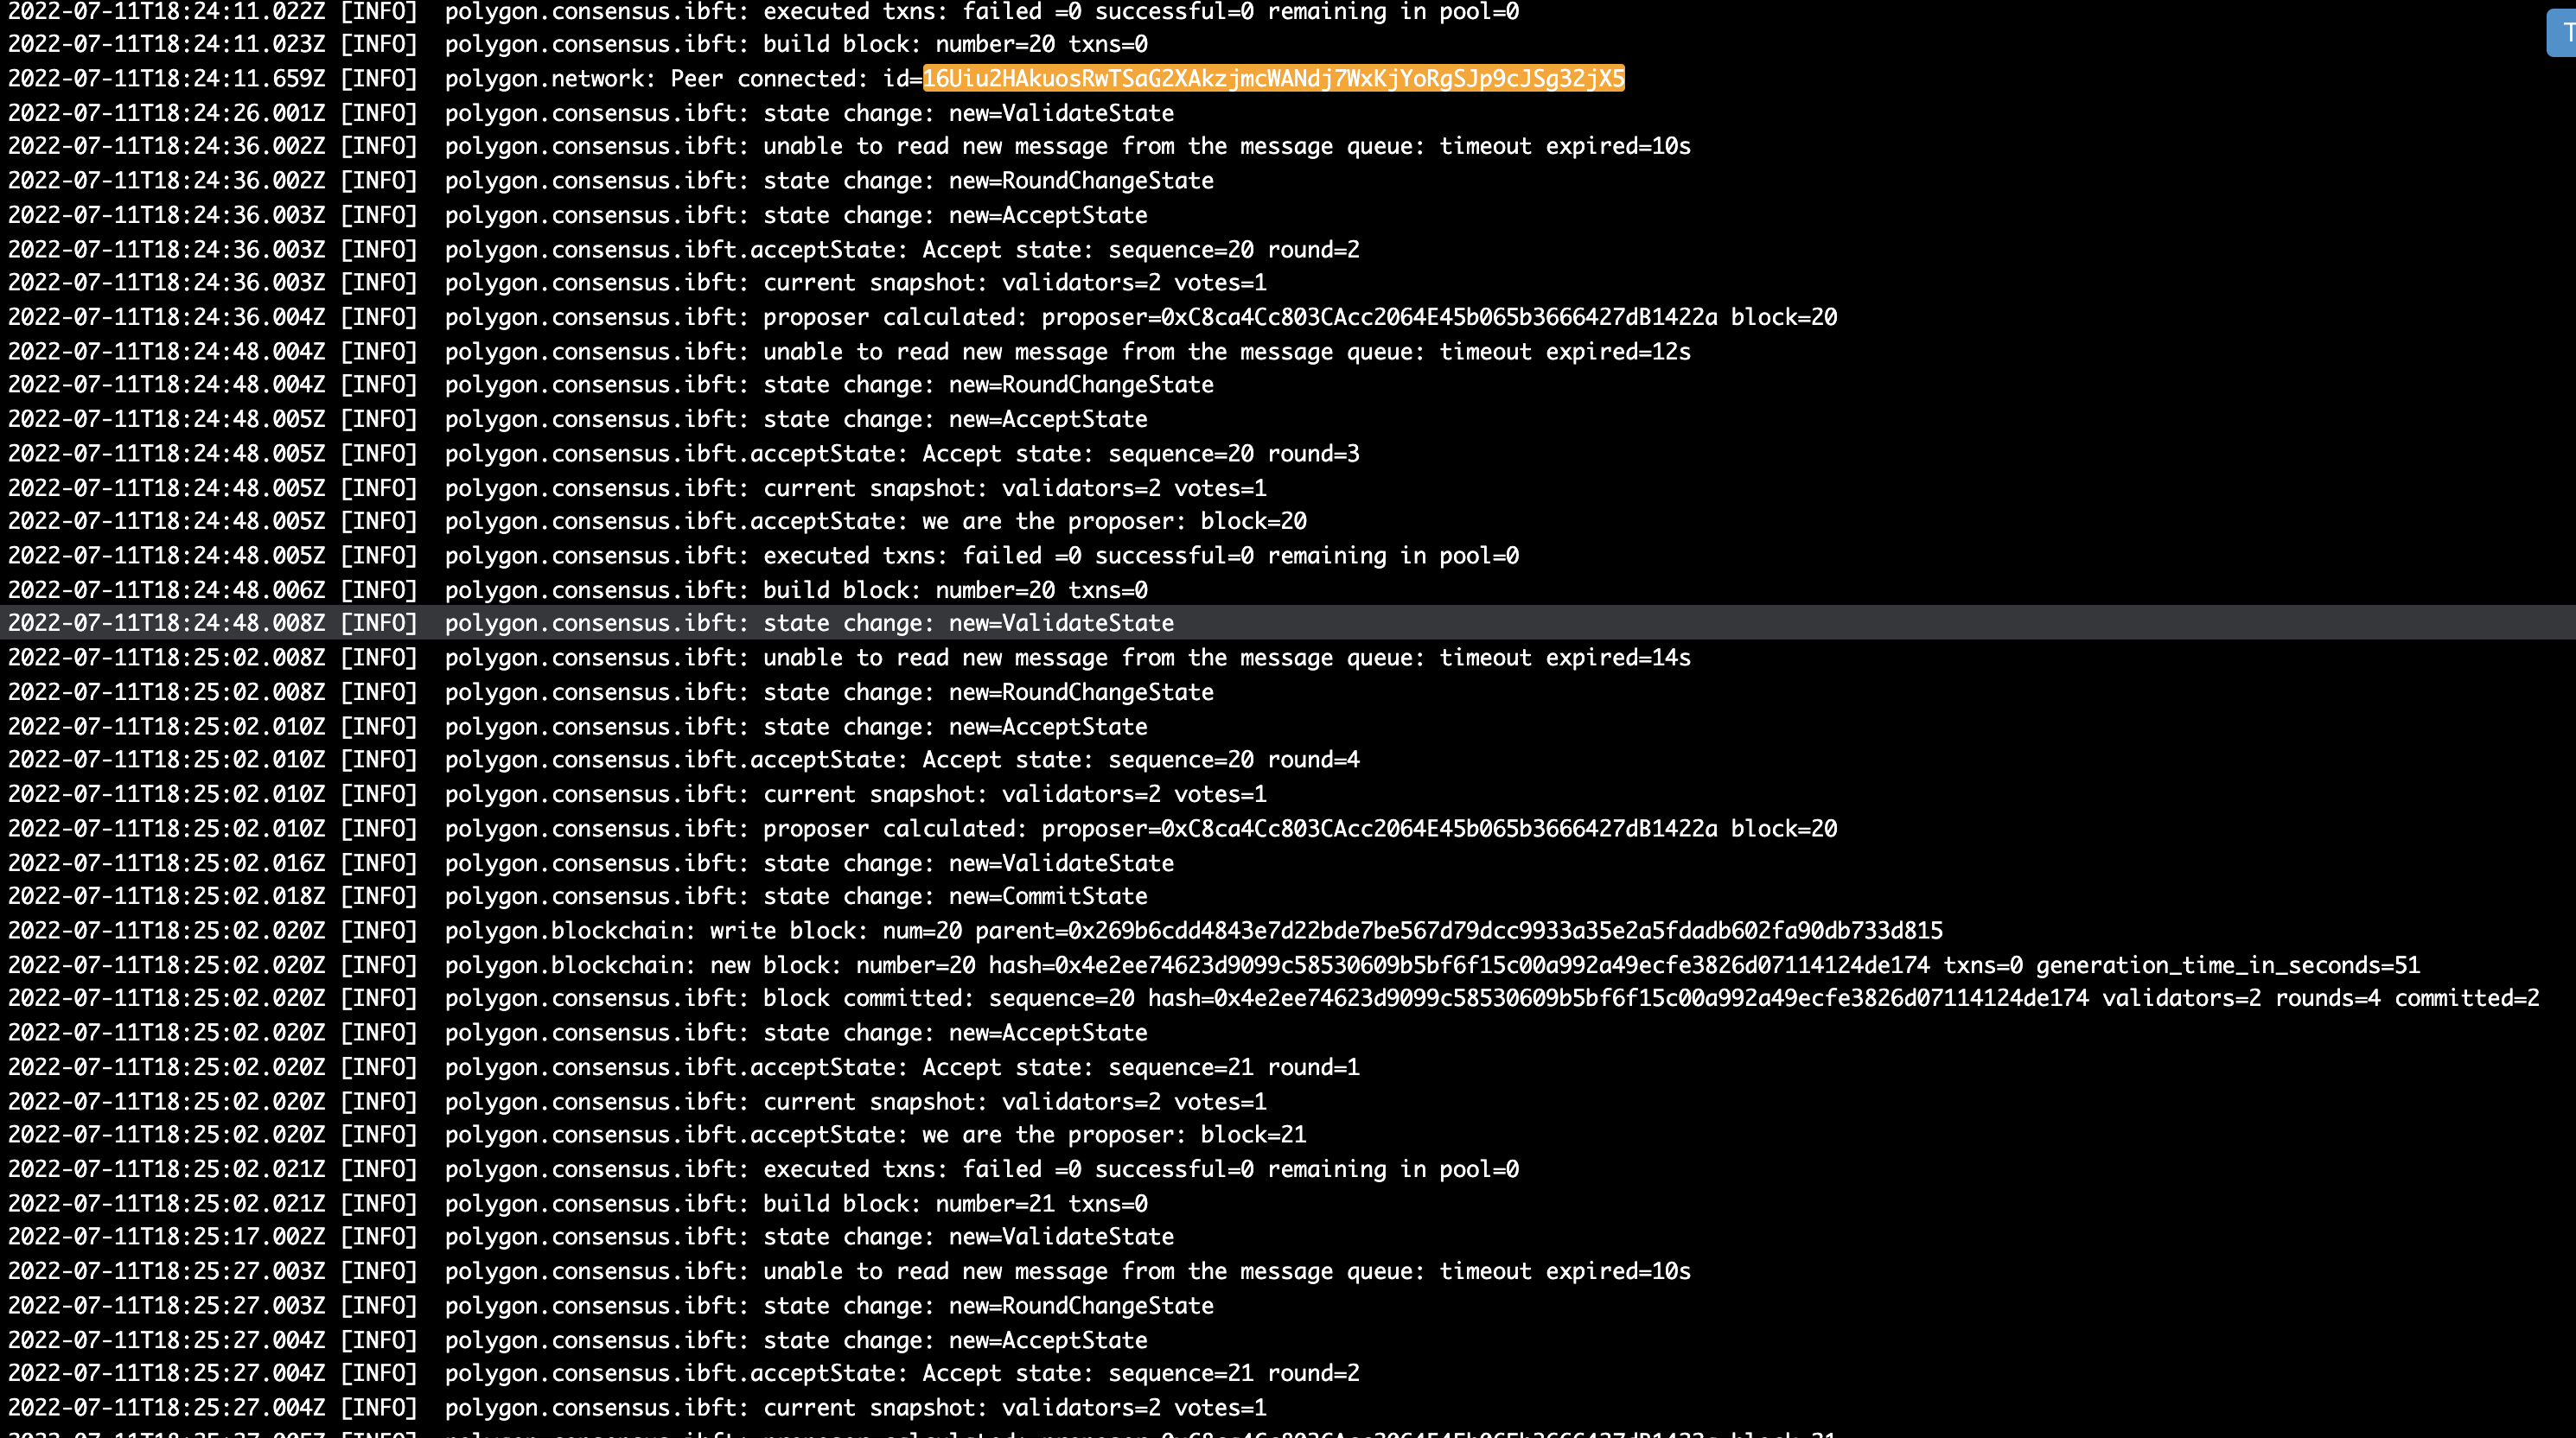
Task: Click the 18:25:02.008Z RoundChangeState line
Action: tap(611, 692)
